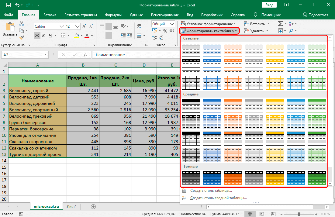This screenshot has height=217, width=335.
Task: Click the zoom slider in status bar
Action: coord(299,214)
